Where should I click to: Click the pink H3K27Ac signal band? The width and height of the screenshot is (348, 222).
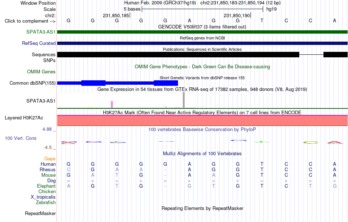click(x=202, y=120)
